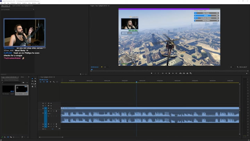The width and height of the screenshot is (250, 141).
Task: Open the Comparison View button
Action: pos(191,73)
